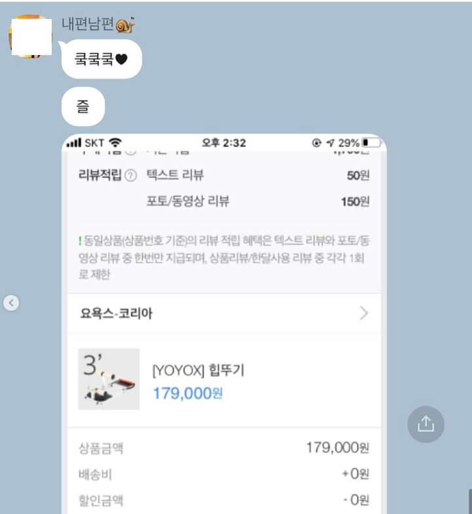The height and width of the screenshot is (514, 472).
Task: Go back using the left arrow circle
Action: [11, 303]
